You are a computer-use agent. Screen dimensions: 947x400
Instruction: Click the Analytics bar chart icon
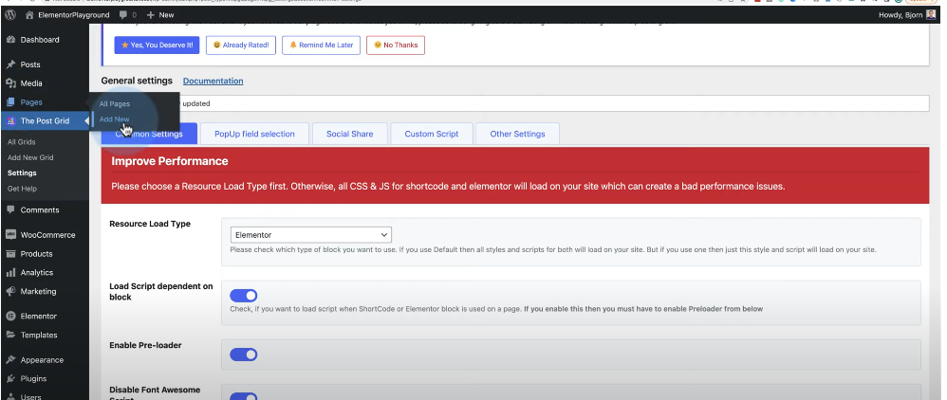10,273
